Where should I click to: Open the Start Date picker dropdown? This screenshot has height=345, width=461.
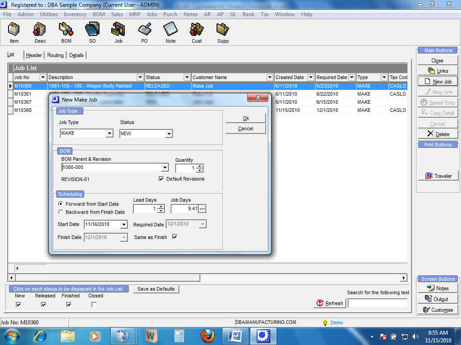[124, 225]
